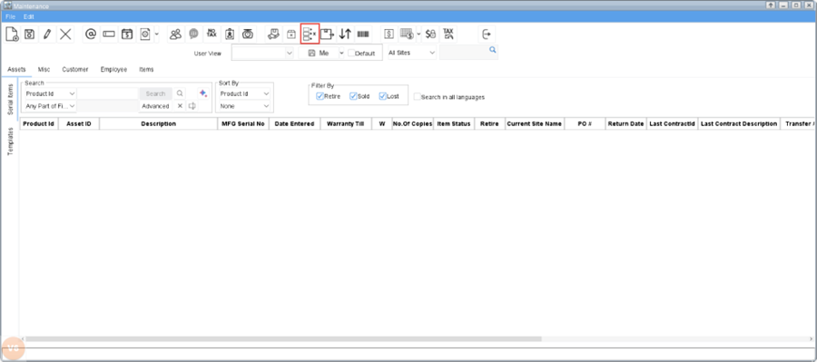
Task: Click the X Delete icon in toolbar
Action: click(x=65, y=34)
